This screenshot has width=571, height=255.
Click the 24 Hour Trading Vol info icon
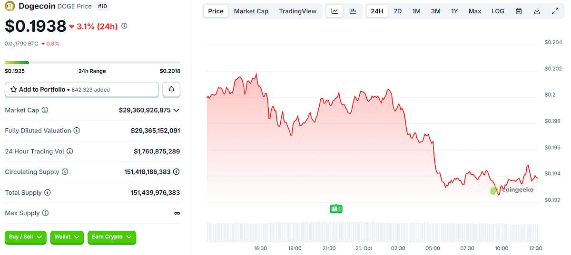coord(70,151)
